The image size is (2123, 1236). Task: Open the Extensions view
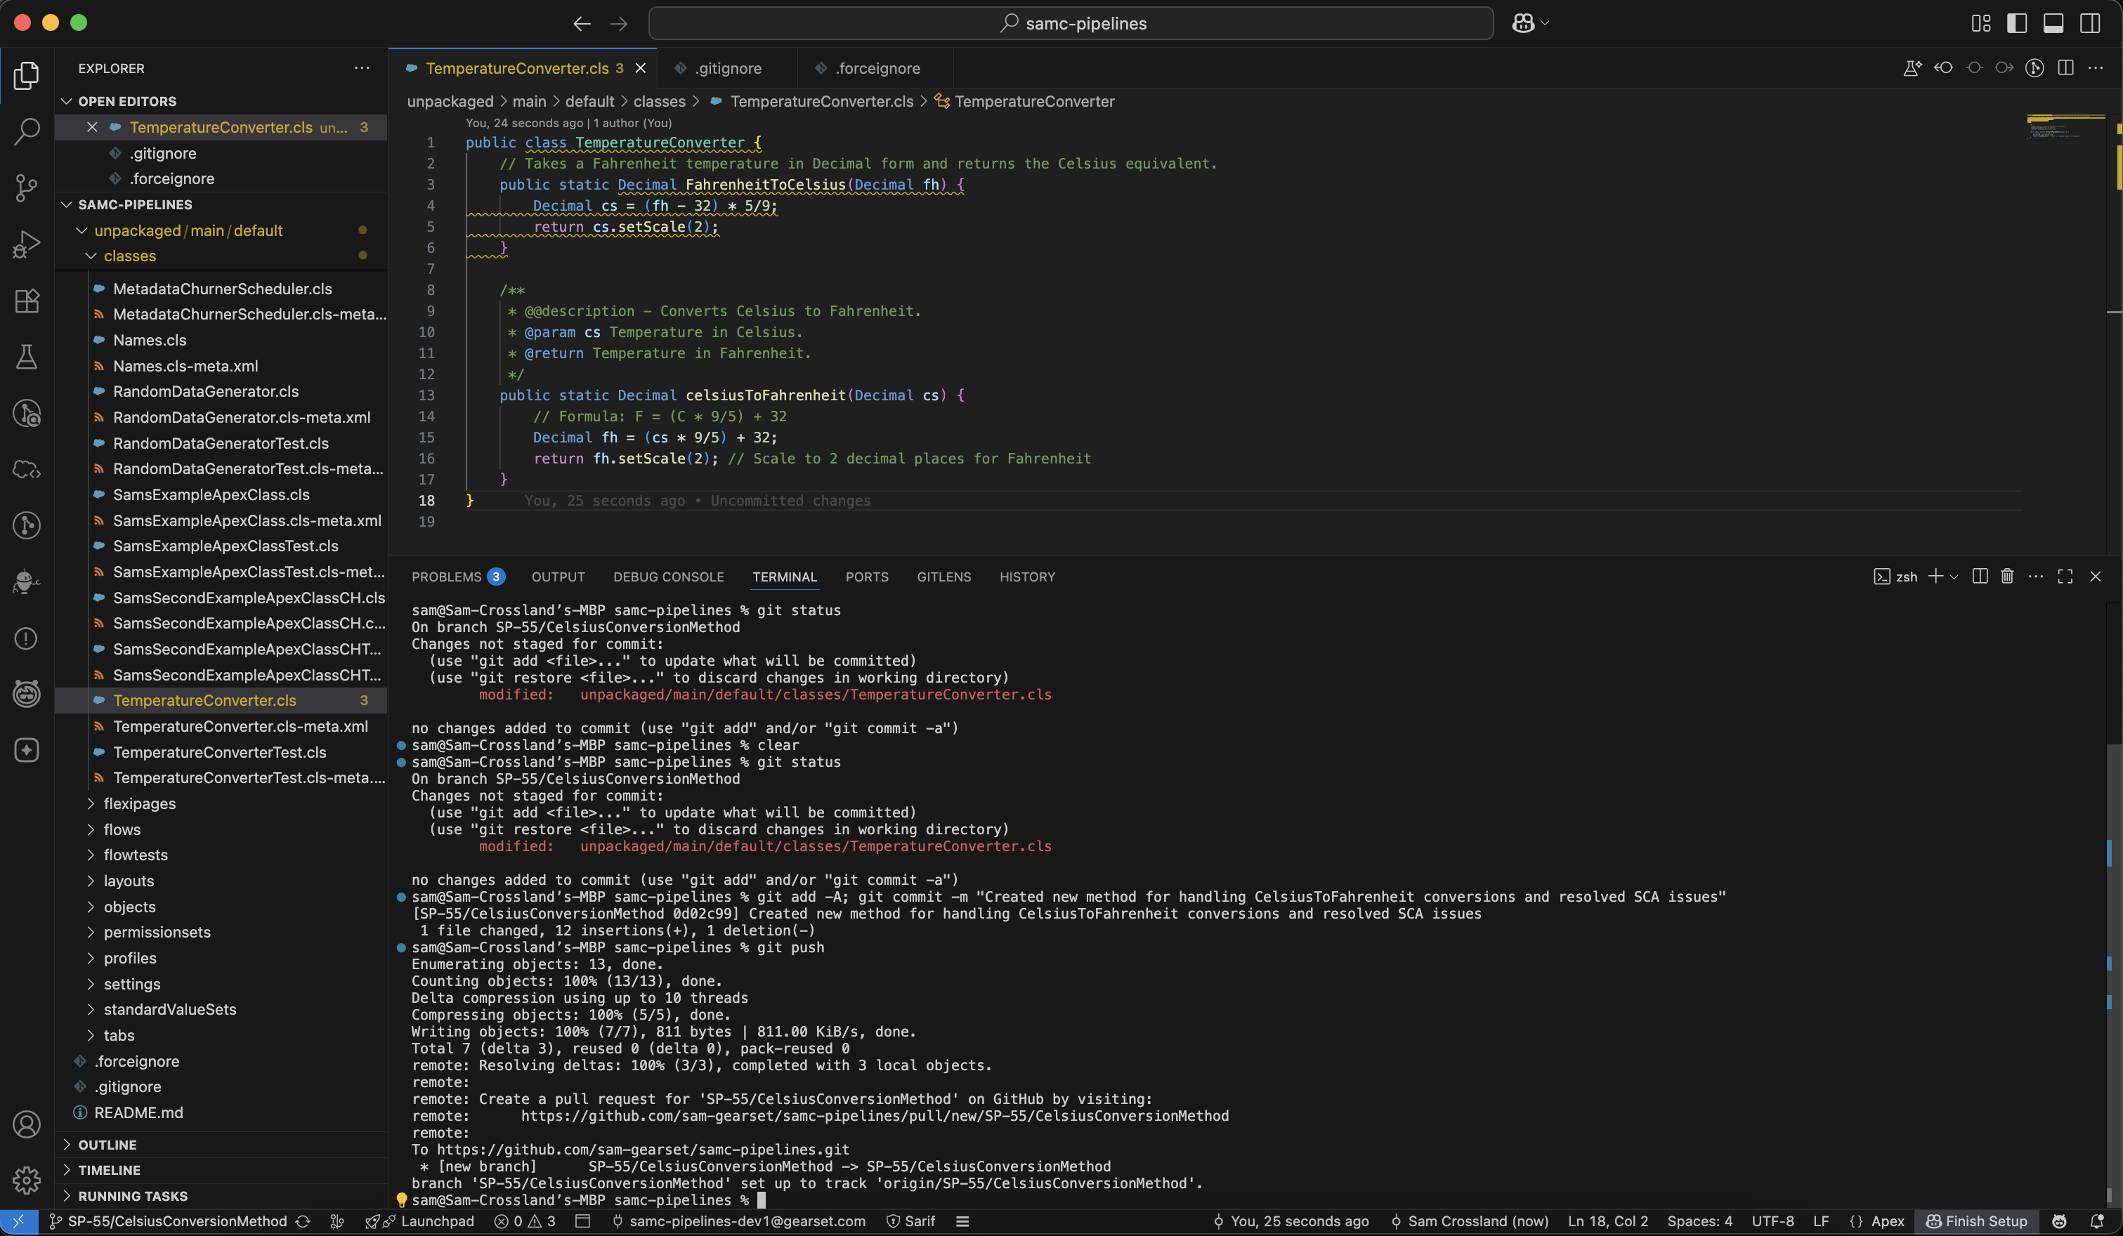tap(26, 301)
